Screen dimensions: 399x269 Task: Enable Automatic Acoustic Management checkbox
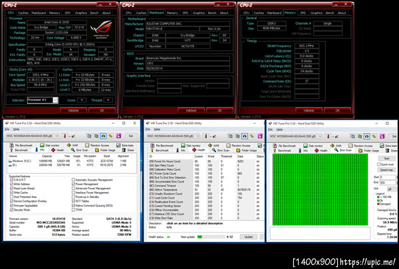tap(73, 180)
